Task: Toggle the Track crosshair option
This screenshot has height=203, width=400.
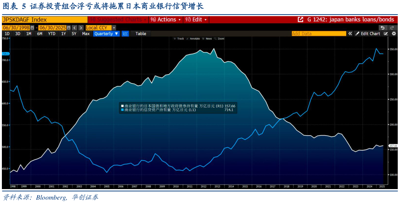Action: [179, 39]
